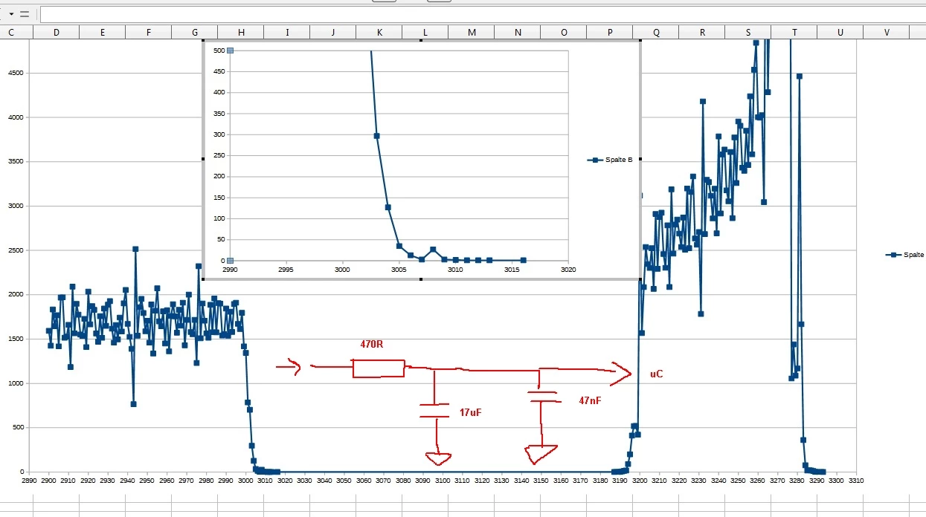Select column L header
Screen dimensions: 926x517
tap(425, 32)
